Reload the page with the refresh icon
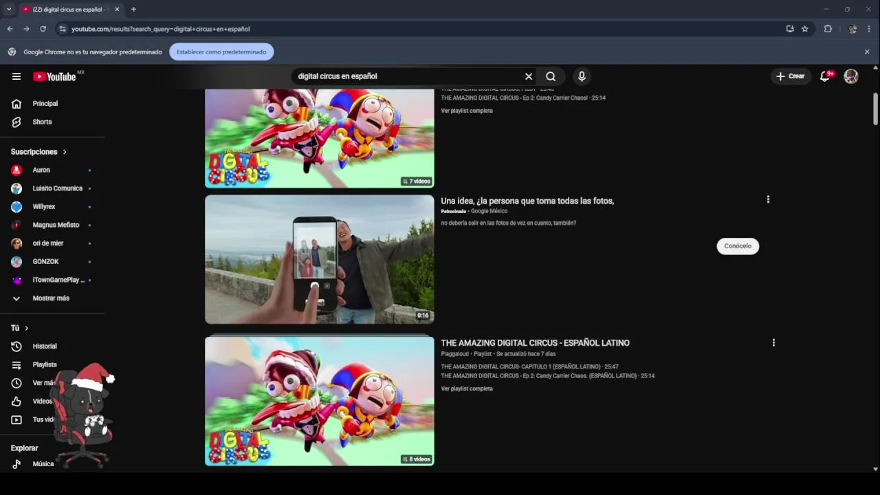Viewport: 880px width, 495px height. click(x=43, y=29)
